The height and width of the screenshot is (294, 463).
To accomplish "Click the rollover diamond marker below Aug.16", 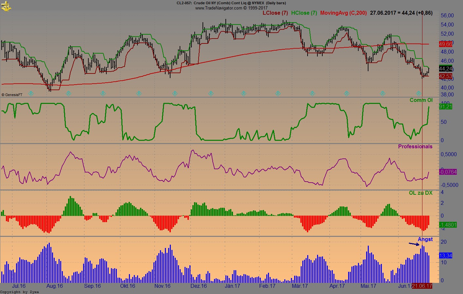I will pos(69,93).
